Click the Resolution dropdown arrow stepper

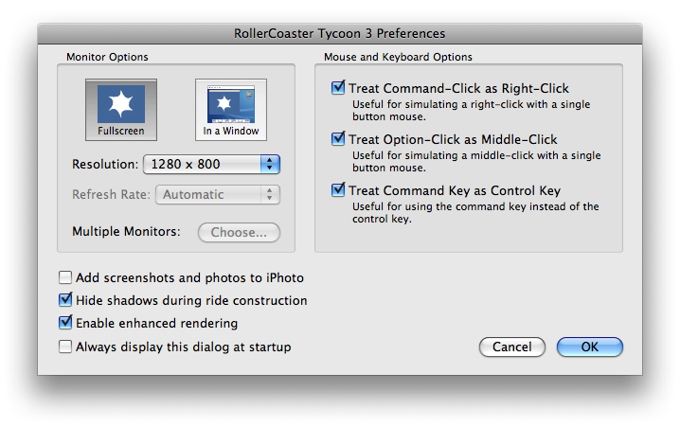(x=271, y=165)
